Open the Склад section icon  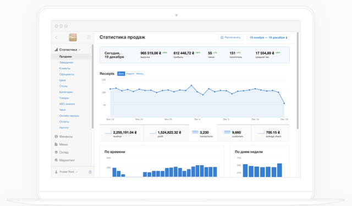[56, 152]
